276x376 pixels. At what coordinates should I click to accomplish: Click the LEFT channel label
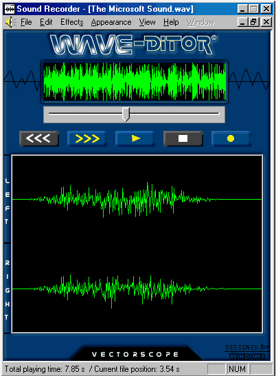click(8, 201)
